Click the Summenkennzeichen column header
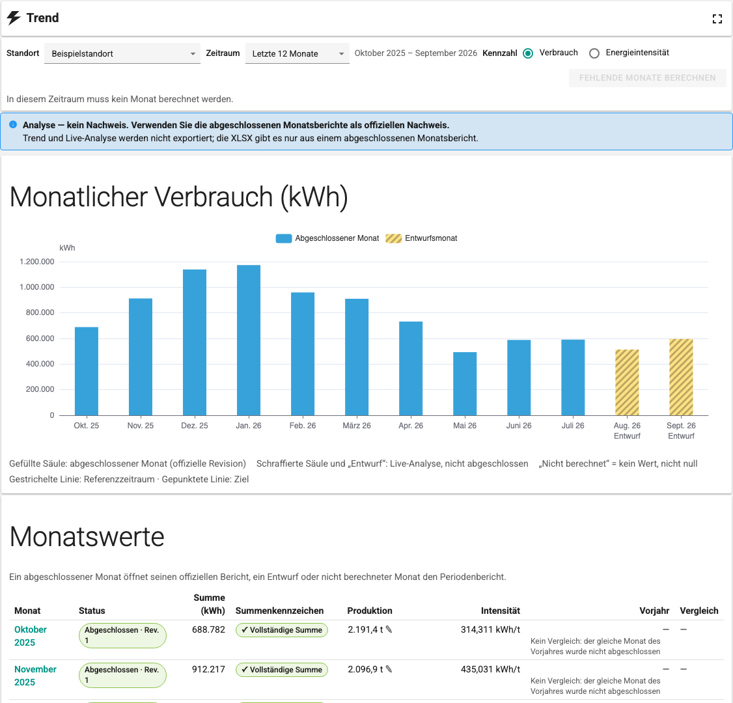 (x=279, y=611)
